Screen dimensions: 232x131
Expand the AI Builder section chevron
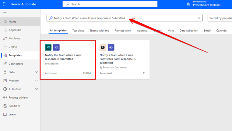click(x=37, y=89)
